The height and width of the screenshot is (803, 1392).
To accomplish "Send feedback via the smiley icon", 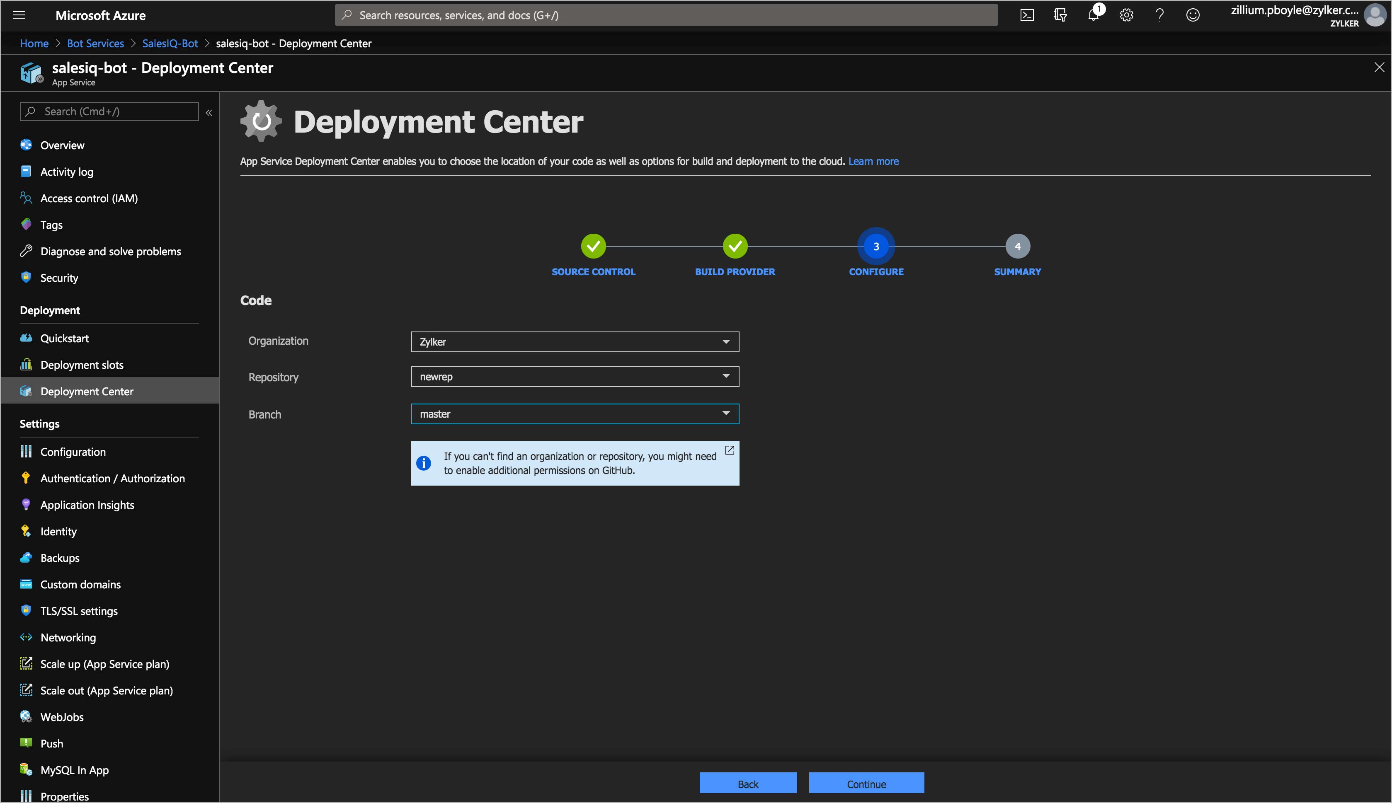I will pyautogui.click(x=1192, y=15).
